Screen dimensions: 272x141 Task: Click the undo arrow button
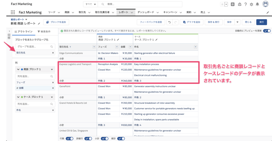[170, 22]
